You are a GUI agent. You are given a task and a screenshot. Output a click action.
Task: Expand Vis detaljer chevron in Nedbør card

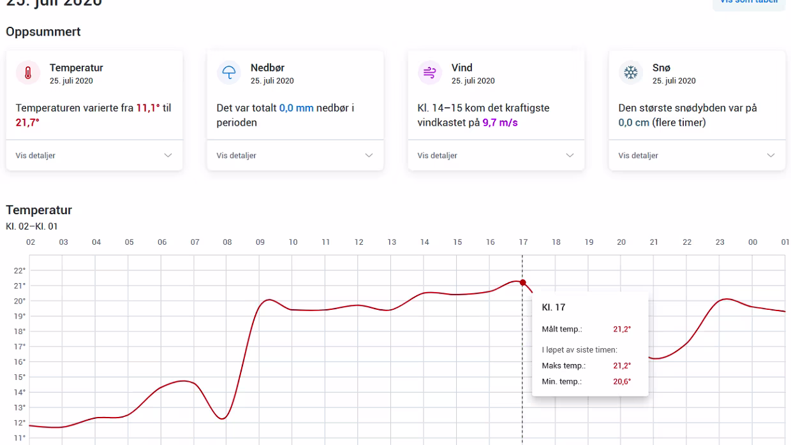tap(369, 156)
